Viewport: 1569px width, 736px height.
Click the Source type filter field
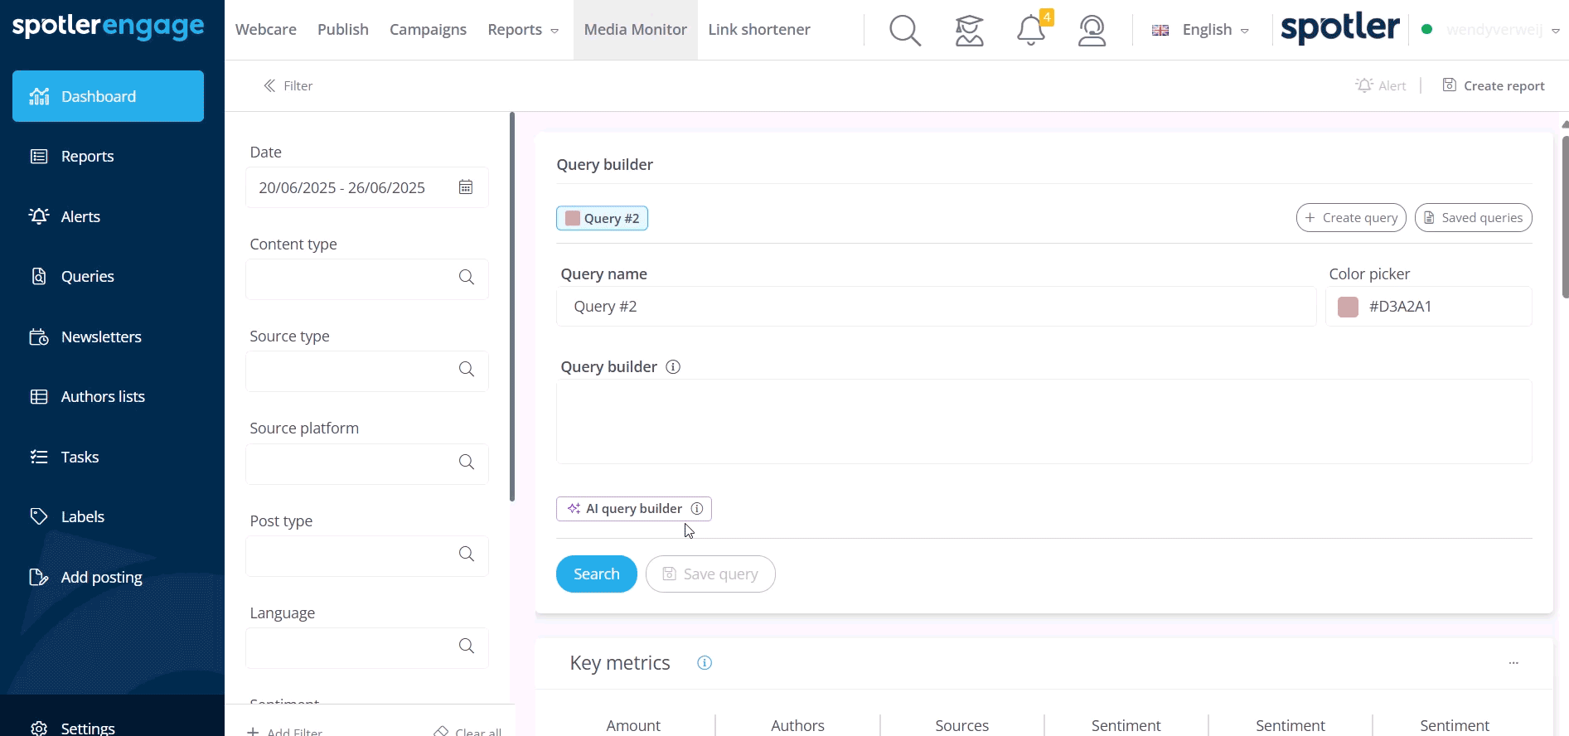tap(367, 370)
